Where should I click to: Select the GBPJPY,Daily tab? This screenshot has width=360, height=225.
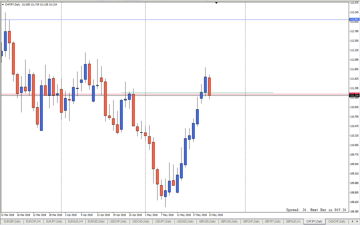point(273,221)
